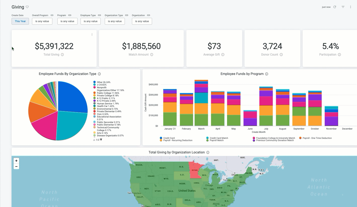The width and height of the screenshot is (357, 207).
Task: Toggle the Credit Card series in the legend
Action: [167, 138]
